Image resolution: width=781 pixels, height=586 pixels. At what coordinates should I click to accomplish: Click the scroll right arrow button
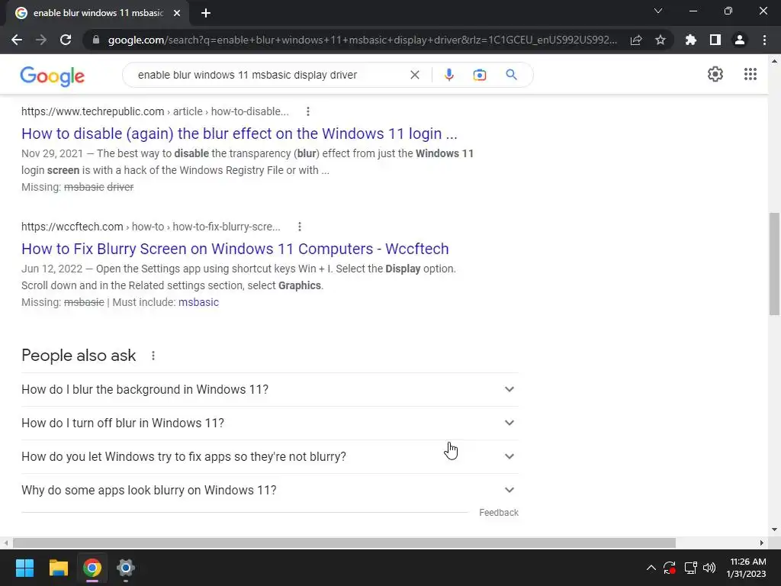pos(762,543)
